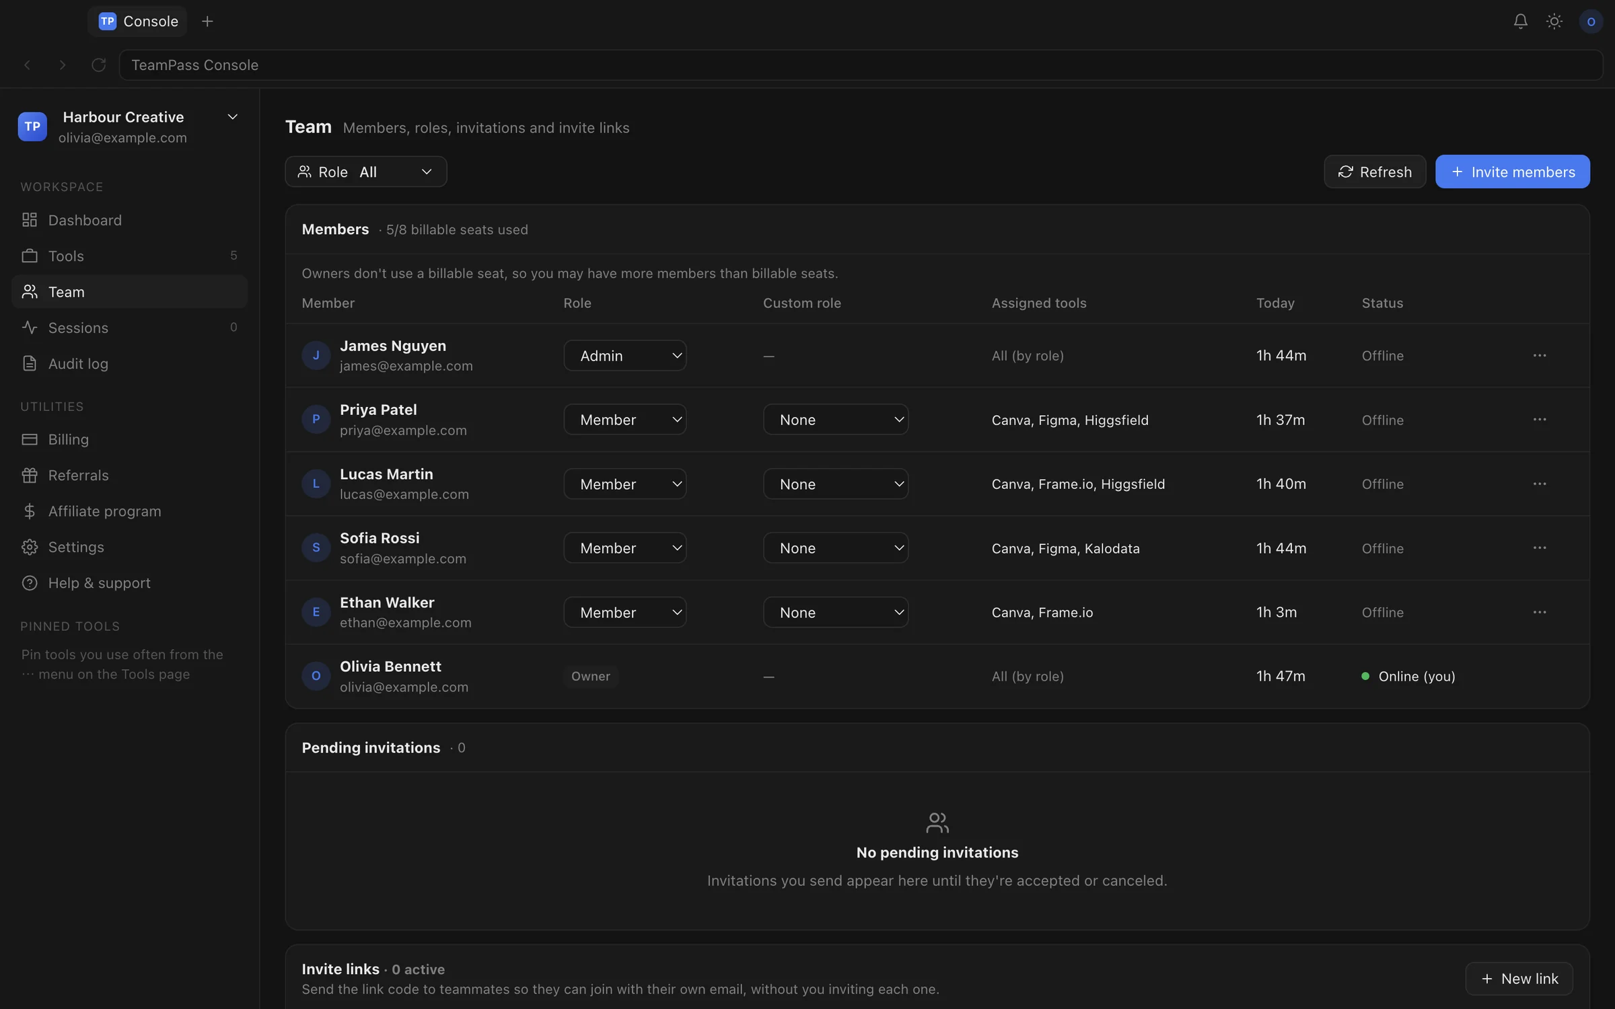The image size is (1615, 1009).
Task: Click Canva, Figma, Kalodata assigned tools
Action: click(1066, 548)
